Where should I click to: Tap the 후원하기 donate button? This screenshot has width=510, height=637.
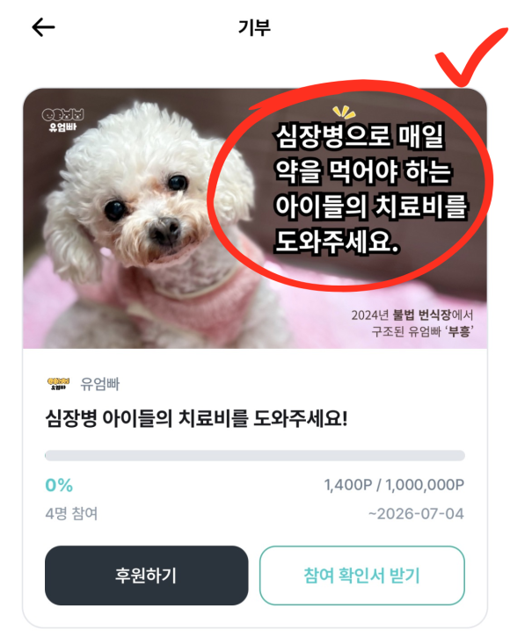(147, 575)
